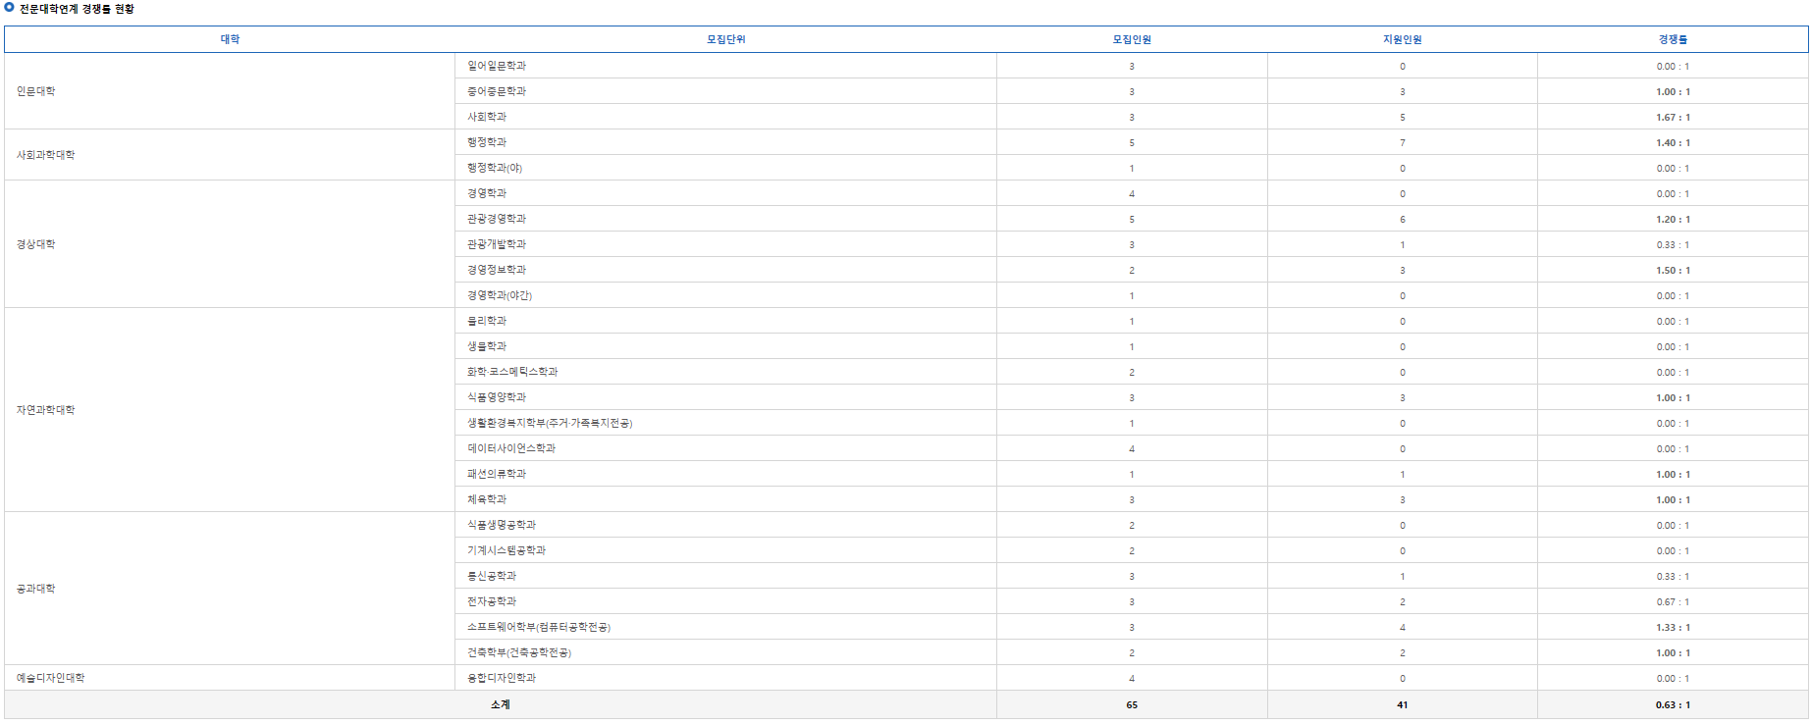
Task: Select the 사회과학대학 college cell
Action: 230,155
